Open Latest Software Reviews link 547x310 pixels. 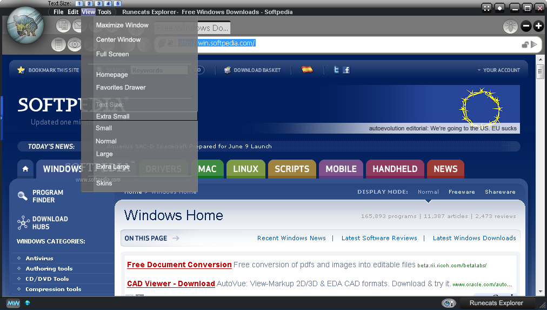379,238
